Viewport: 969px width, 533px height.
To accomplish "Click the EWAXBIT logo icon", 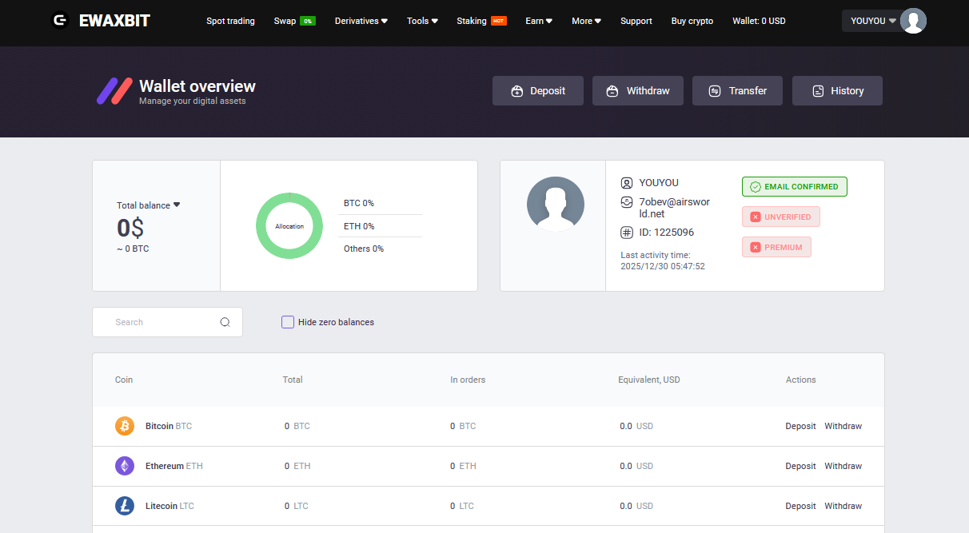I will (60, 21).
